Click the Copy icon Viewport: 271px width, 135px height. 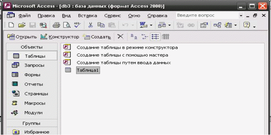(101, 25)
